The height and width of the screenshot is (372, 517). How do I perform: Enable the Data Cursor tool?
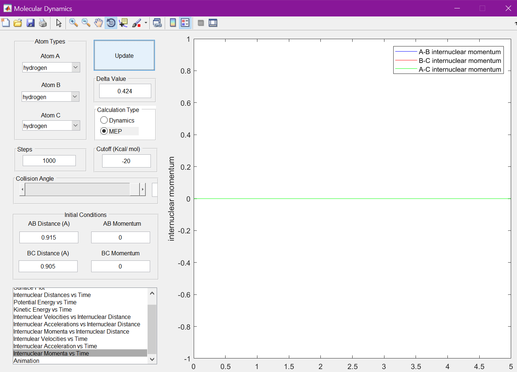tap(123, 23)
